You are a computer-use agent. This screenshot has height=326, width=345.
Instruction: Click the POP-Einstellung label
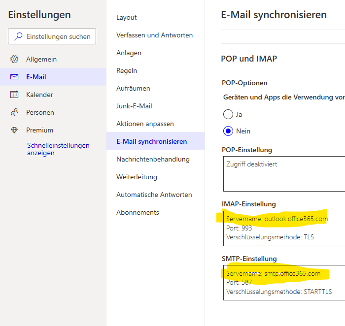point(247,150)
